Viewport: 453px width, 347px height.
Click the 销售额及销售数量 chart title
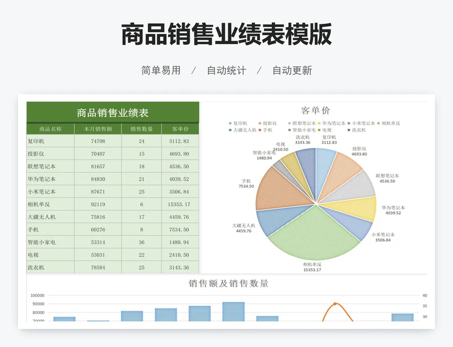pyautogui.click(x=229, y=284)
